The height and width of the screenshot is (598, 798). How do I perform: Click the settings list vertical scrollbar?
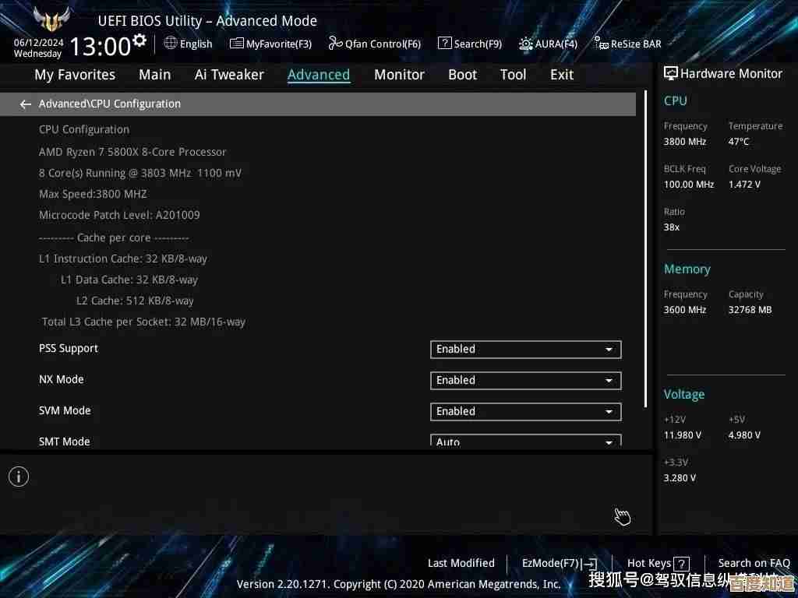(646, 249)
